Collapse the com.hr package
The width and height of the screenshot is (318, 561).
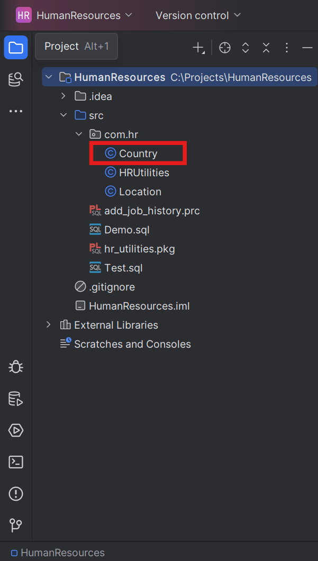click(78, 134)
